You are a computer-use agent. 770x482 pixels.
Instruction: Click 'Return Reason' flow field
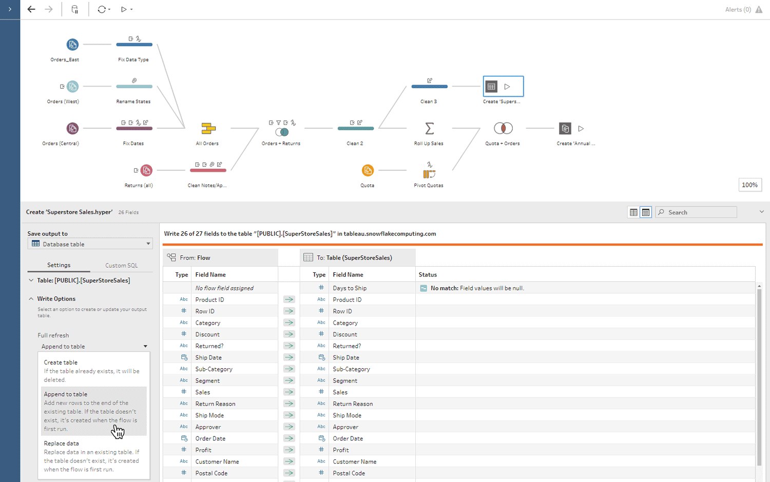click(215, 404)
